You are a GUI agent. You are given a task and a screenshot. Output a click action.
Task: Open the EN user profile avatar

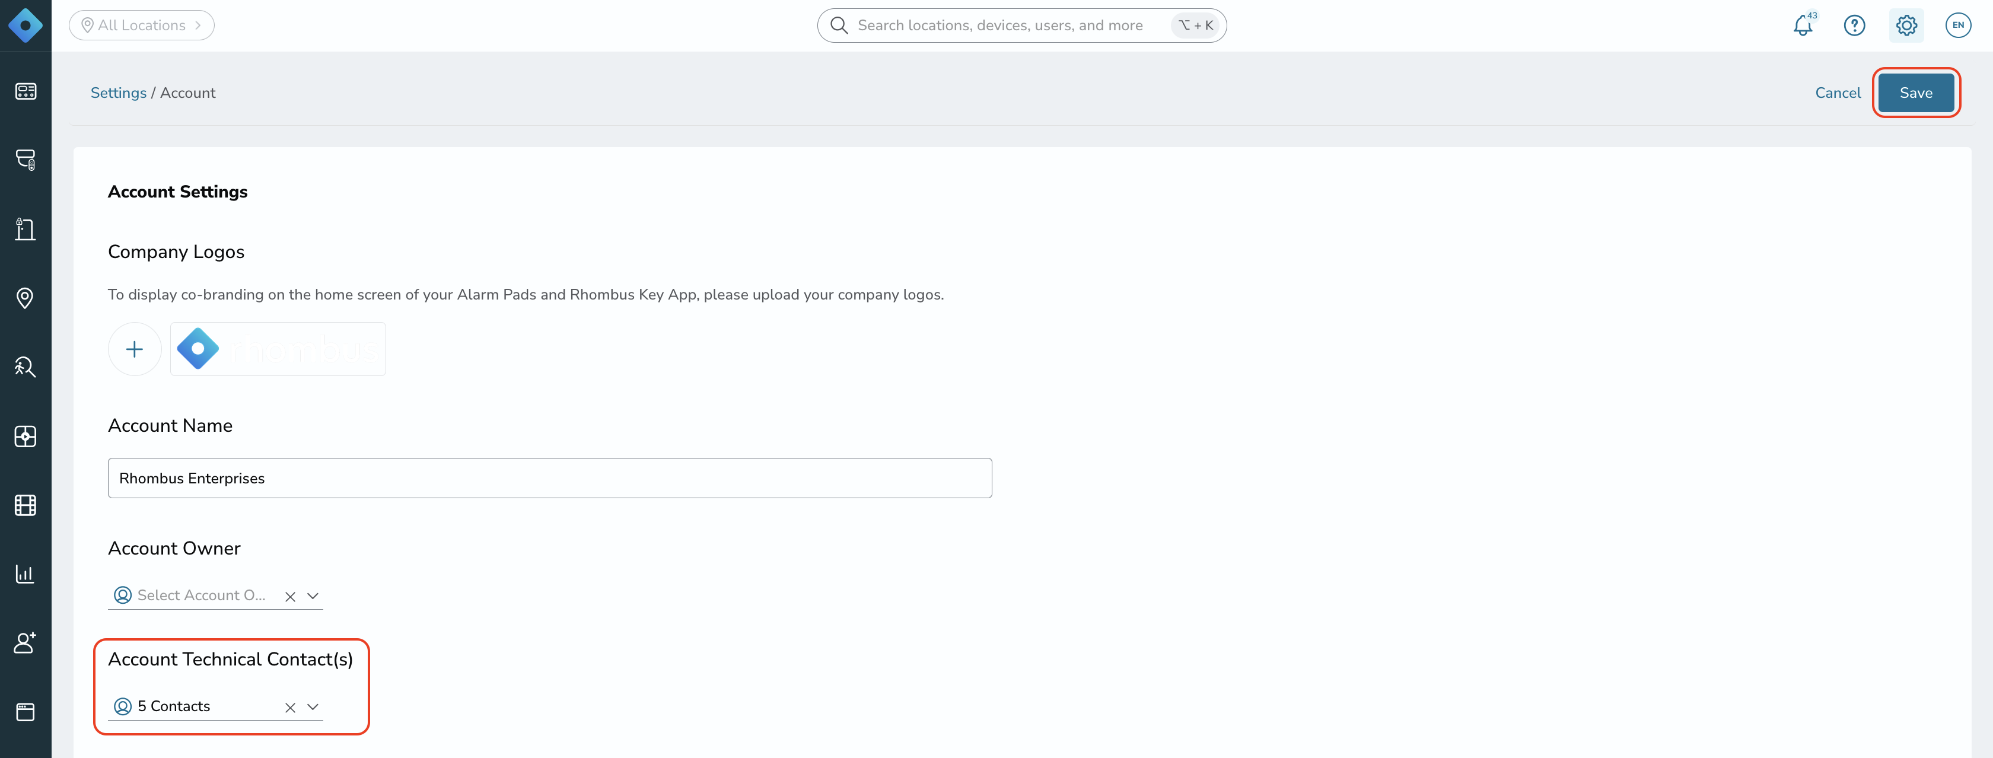click(x=1958, y=26)
